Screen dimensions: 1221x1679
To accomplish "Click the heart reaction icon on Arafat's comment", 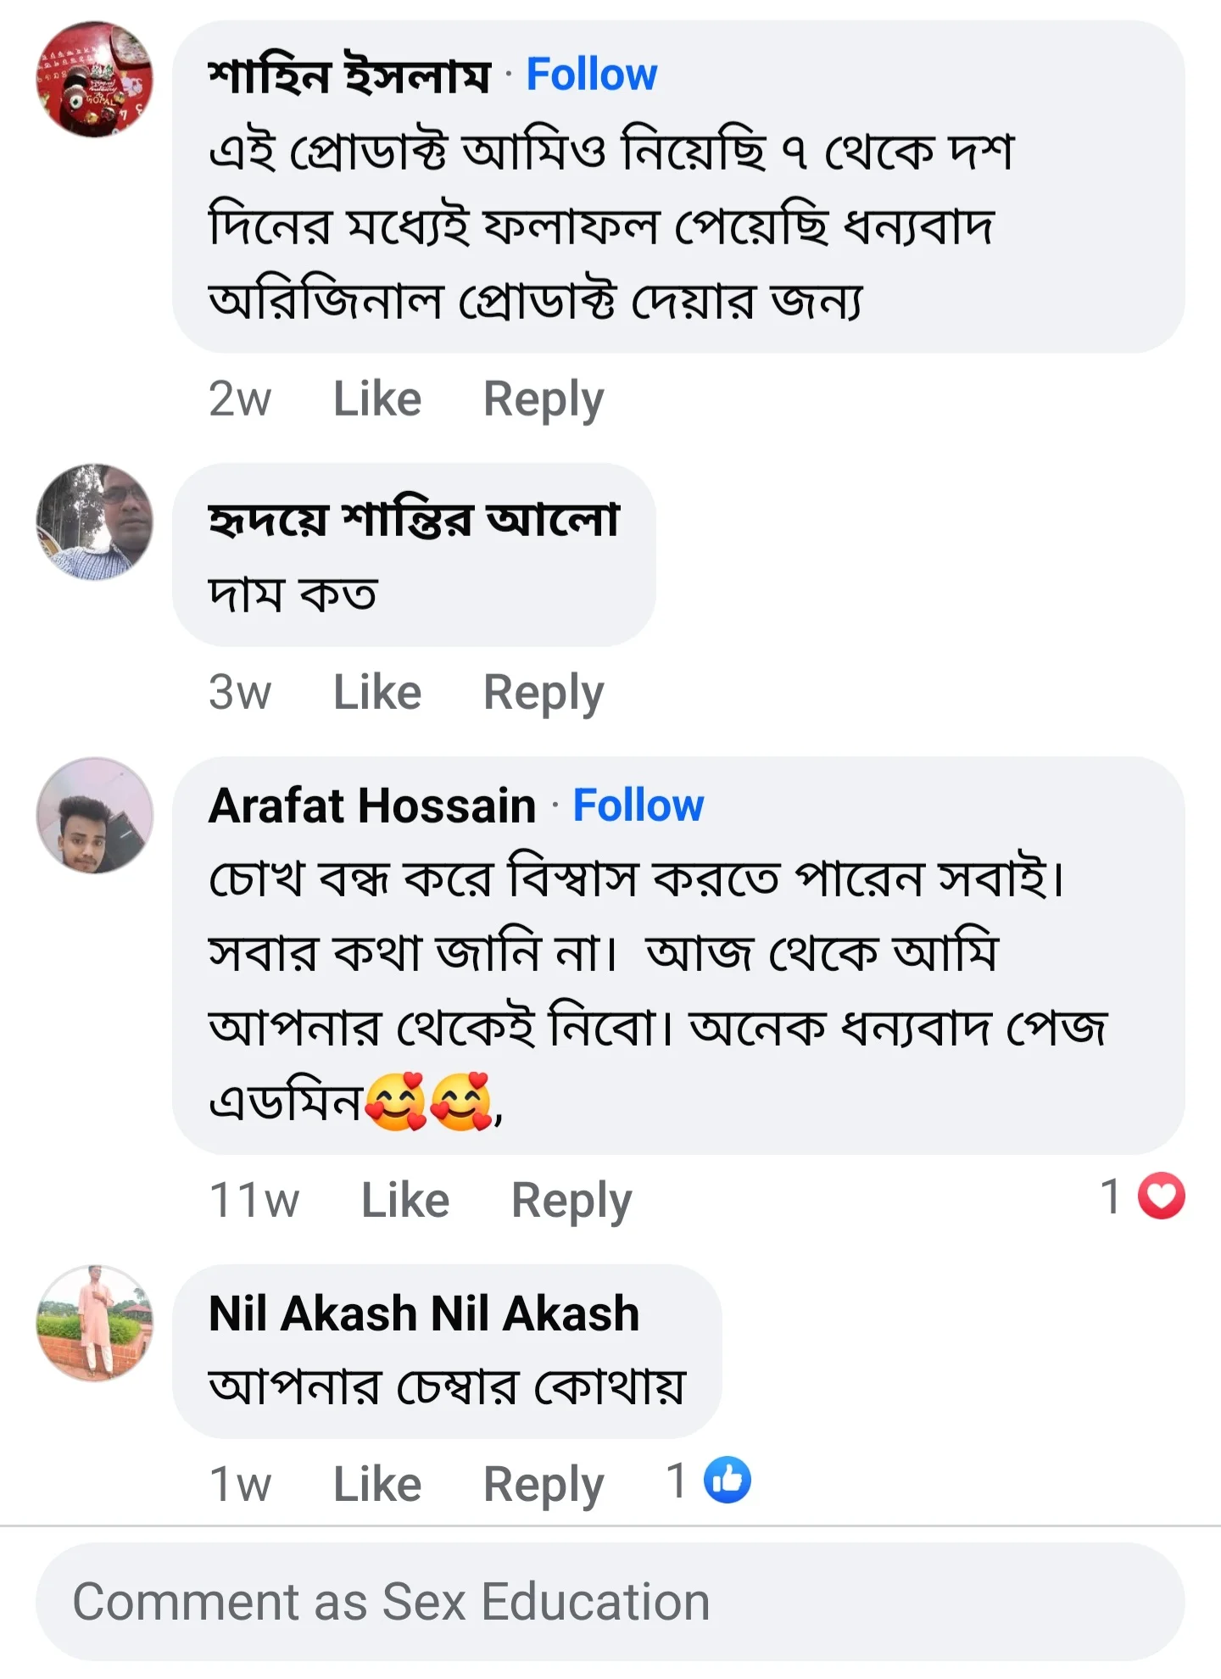I will tap(1160, 1196).
